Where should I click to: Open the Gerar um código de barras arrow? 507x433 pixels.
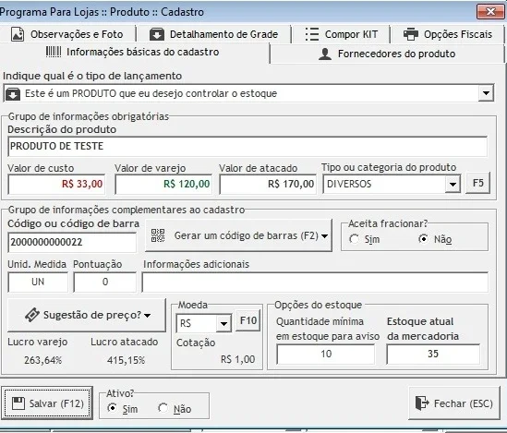click(325, 236)
